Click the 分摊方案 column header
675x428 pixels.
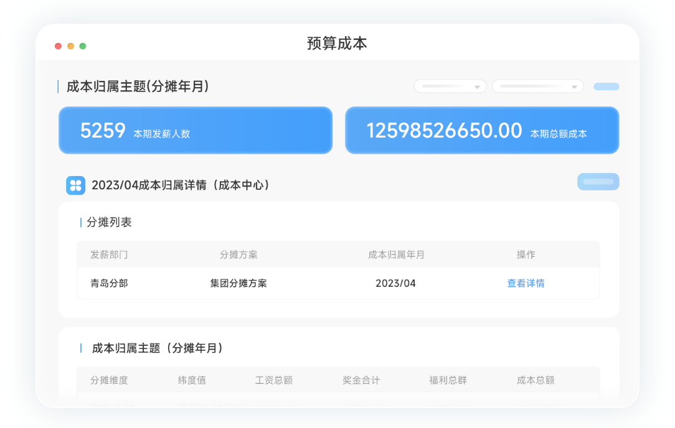(238, 254)
